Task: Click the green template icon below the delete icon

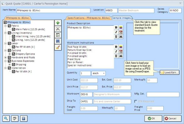Action: 58,35
